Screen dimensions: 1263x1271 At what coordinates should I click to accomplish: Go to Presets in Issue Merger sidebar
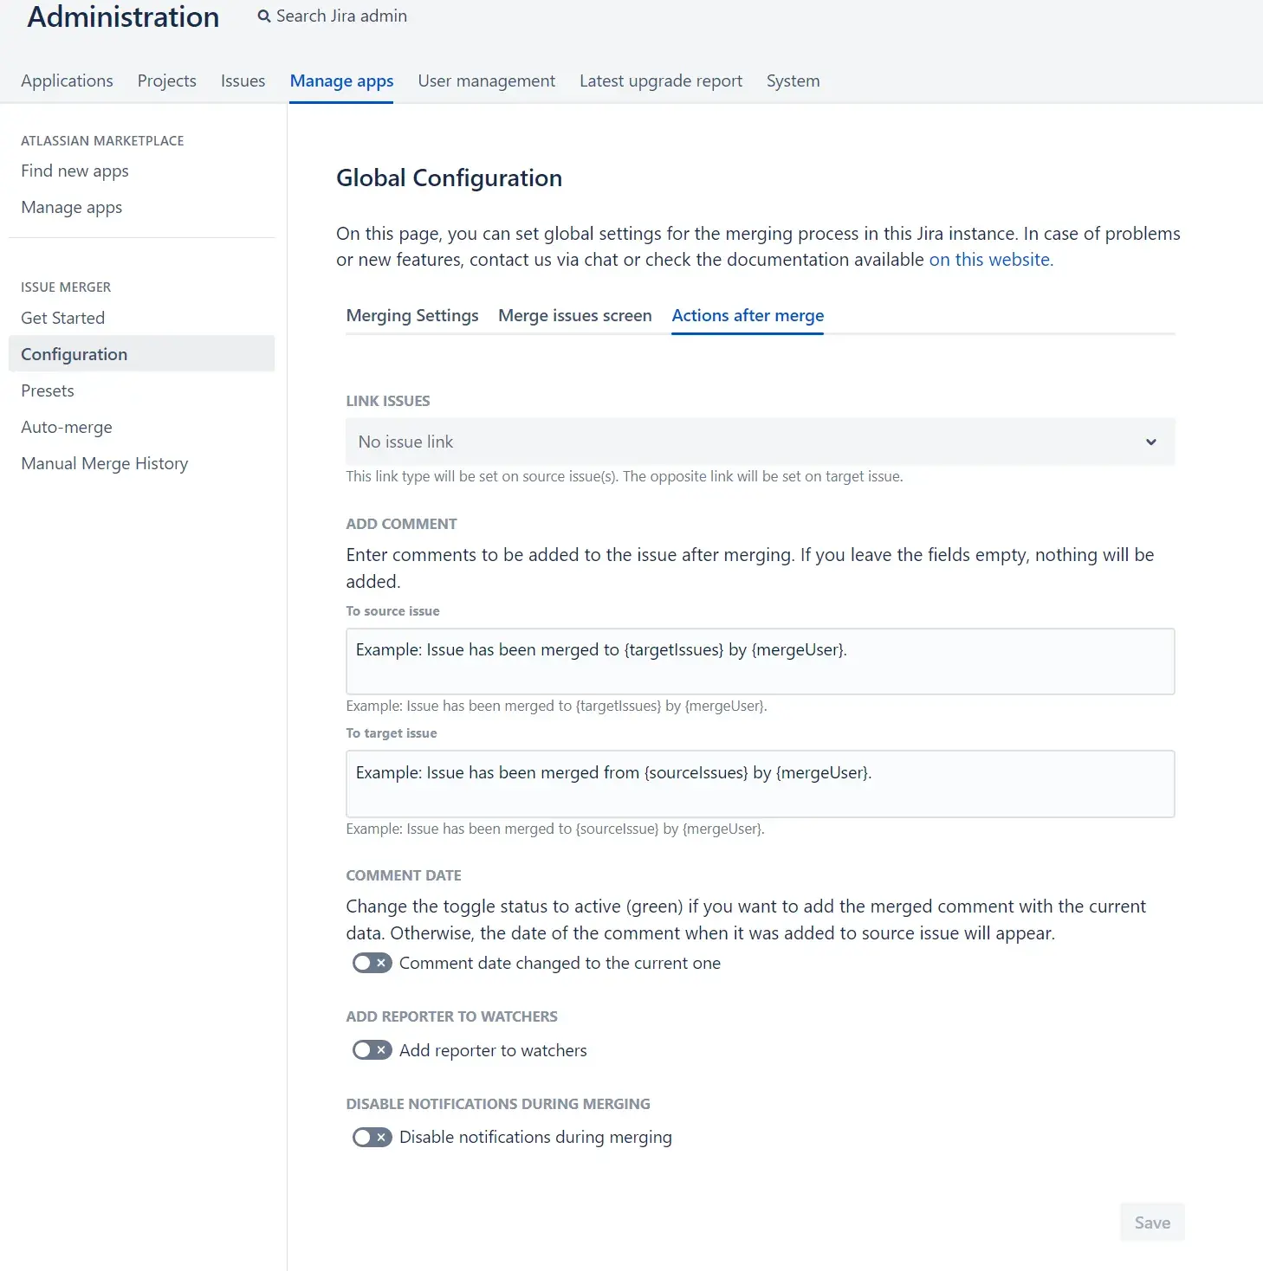(48, 390)
